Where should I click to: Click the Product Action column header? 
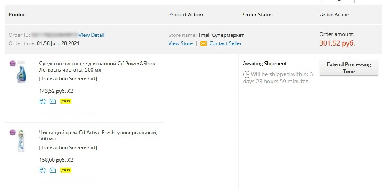(x=185, y=15)
